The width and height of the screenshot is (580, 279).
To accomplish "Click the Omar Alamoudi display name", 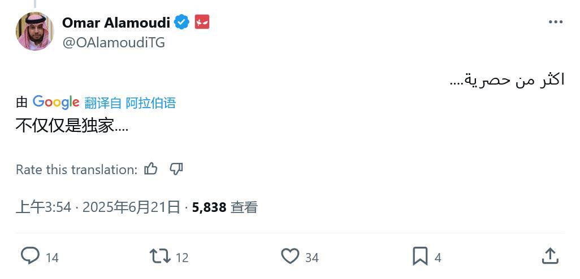I will point(116,23).
